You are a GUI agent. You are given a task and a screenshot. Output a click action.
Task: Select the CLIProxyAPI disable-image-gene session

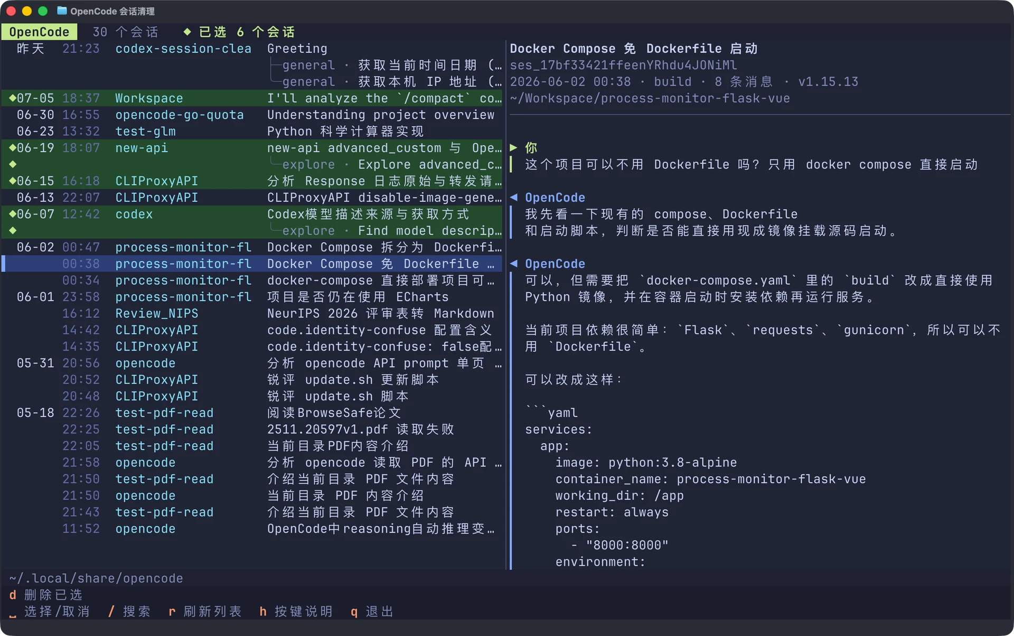(252, 198)
